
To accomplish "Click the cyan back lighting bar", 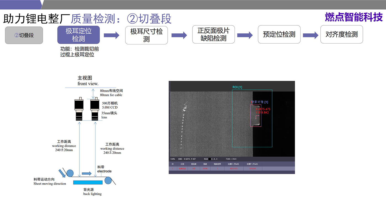I will (88, 182).
